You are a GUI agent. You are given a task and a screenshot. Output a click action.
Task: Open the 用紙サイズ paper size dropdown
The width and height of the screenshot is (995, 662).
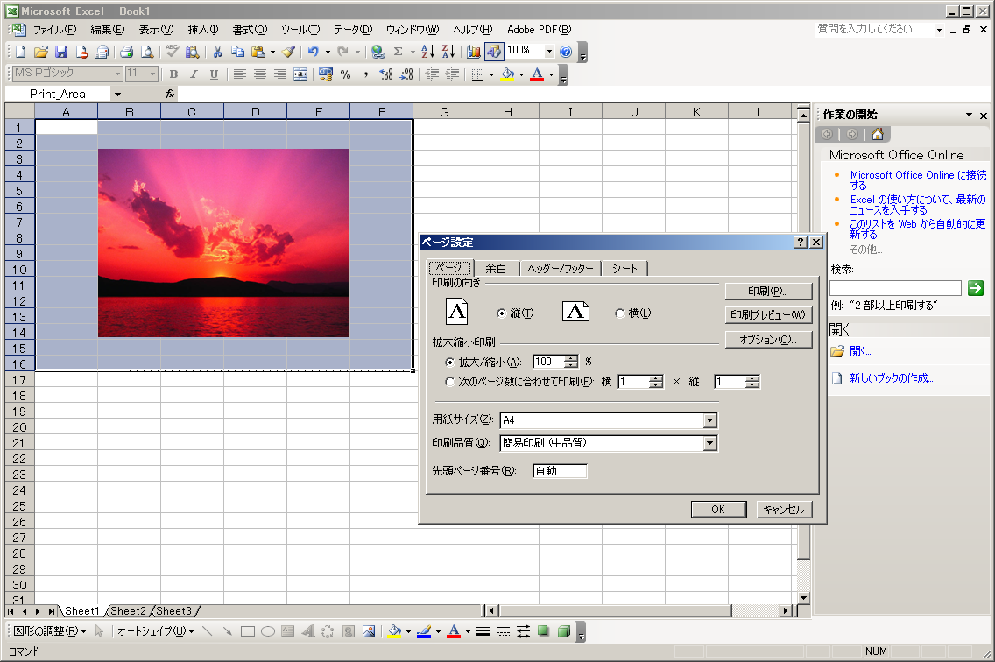[x=709, y=420]
